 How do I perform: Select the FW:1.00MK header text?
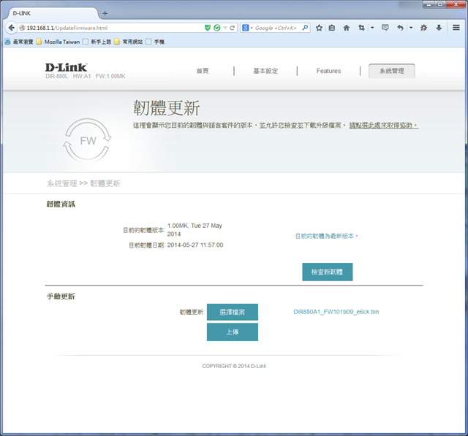110,76
